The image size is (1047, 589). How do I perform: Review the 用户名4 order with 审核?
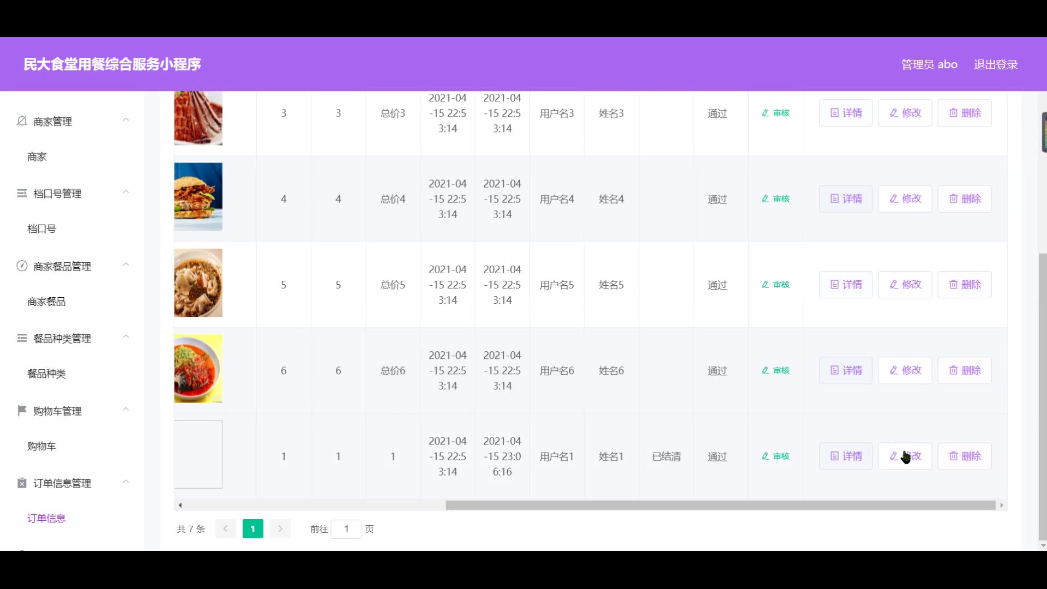coord(775,199)
